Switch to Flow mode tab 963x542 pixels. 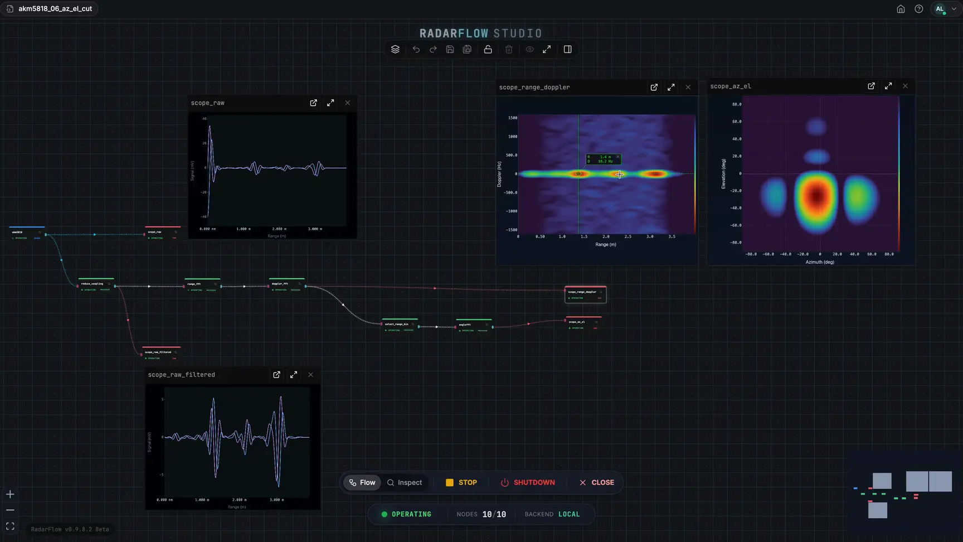pos(362,482)
